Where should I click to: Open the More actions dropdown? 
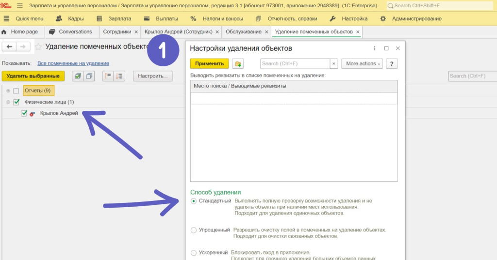(362, 63)
